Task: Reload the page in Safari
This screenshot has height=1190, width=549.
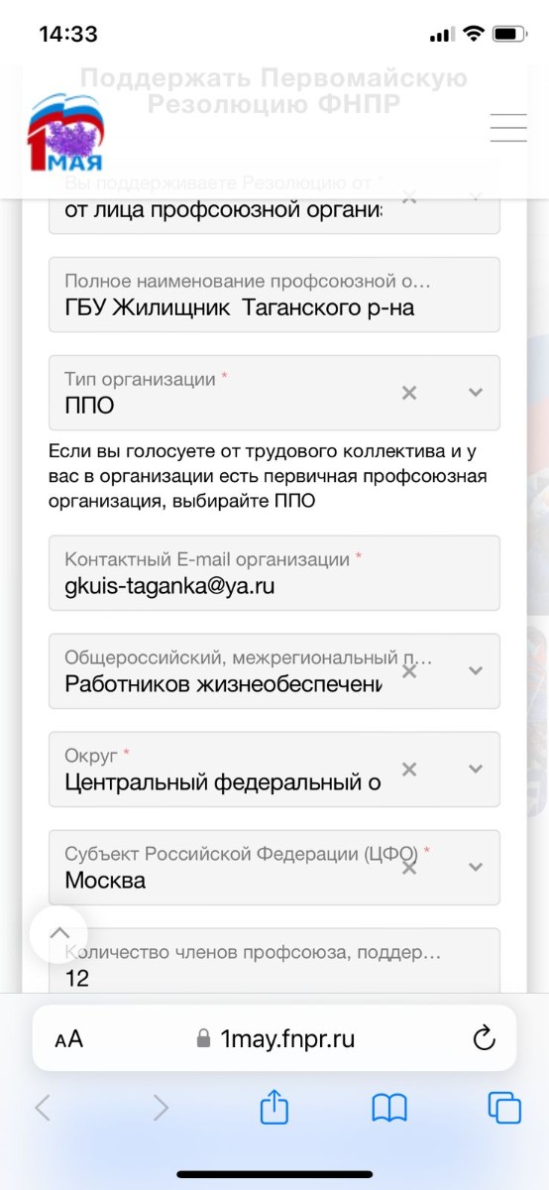Action: pyautogui.click(x=484, y=1038)
